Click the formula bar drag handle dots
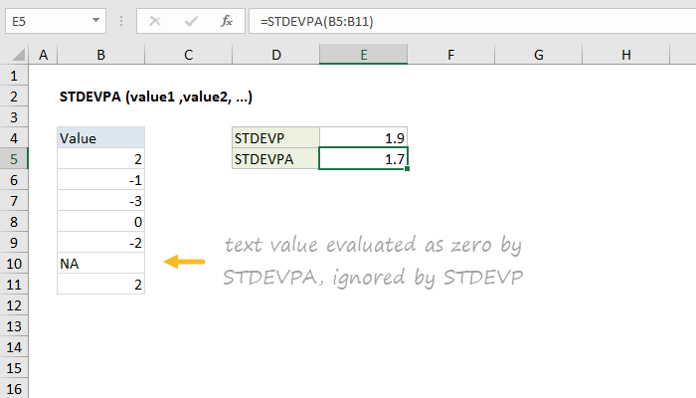This screenshot has width=696, height=398. [x=121, y=21]
